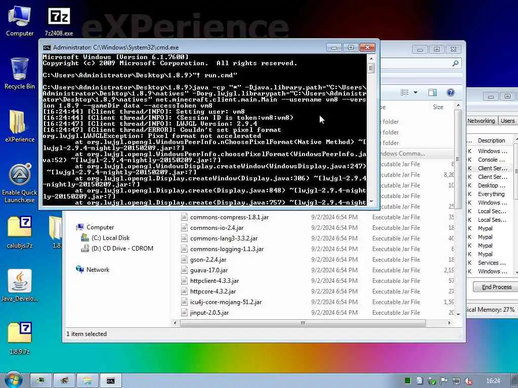This screenshot has width=518, height=388.
Task: Select httpclient-4.3.3.jar file
Action: pyautogui.click(x=214, y=280)
